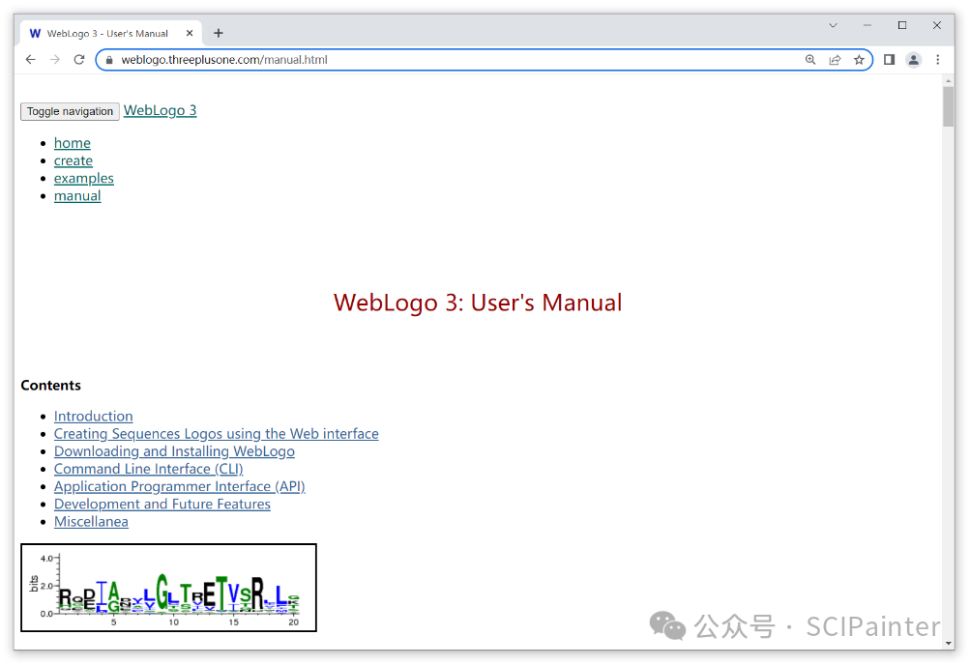Open the Chrome three-dot menu
The width and height of the screenshot is (970, 665).
click(937, 60)
